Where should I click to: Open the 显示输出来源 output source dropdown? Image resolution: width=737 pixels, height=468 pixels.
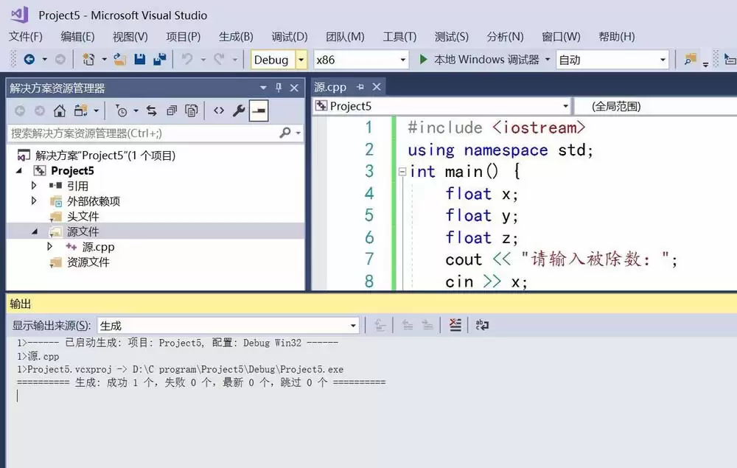(352, 325)
